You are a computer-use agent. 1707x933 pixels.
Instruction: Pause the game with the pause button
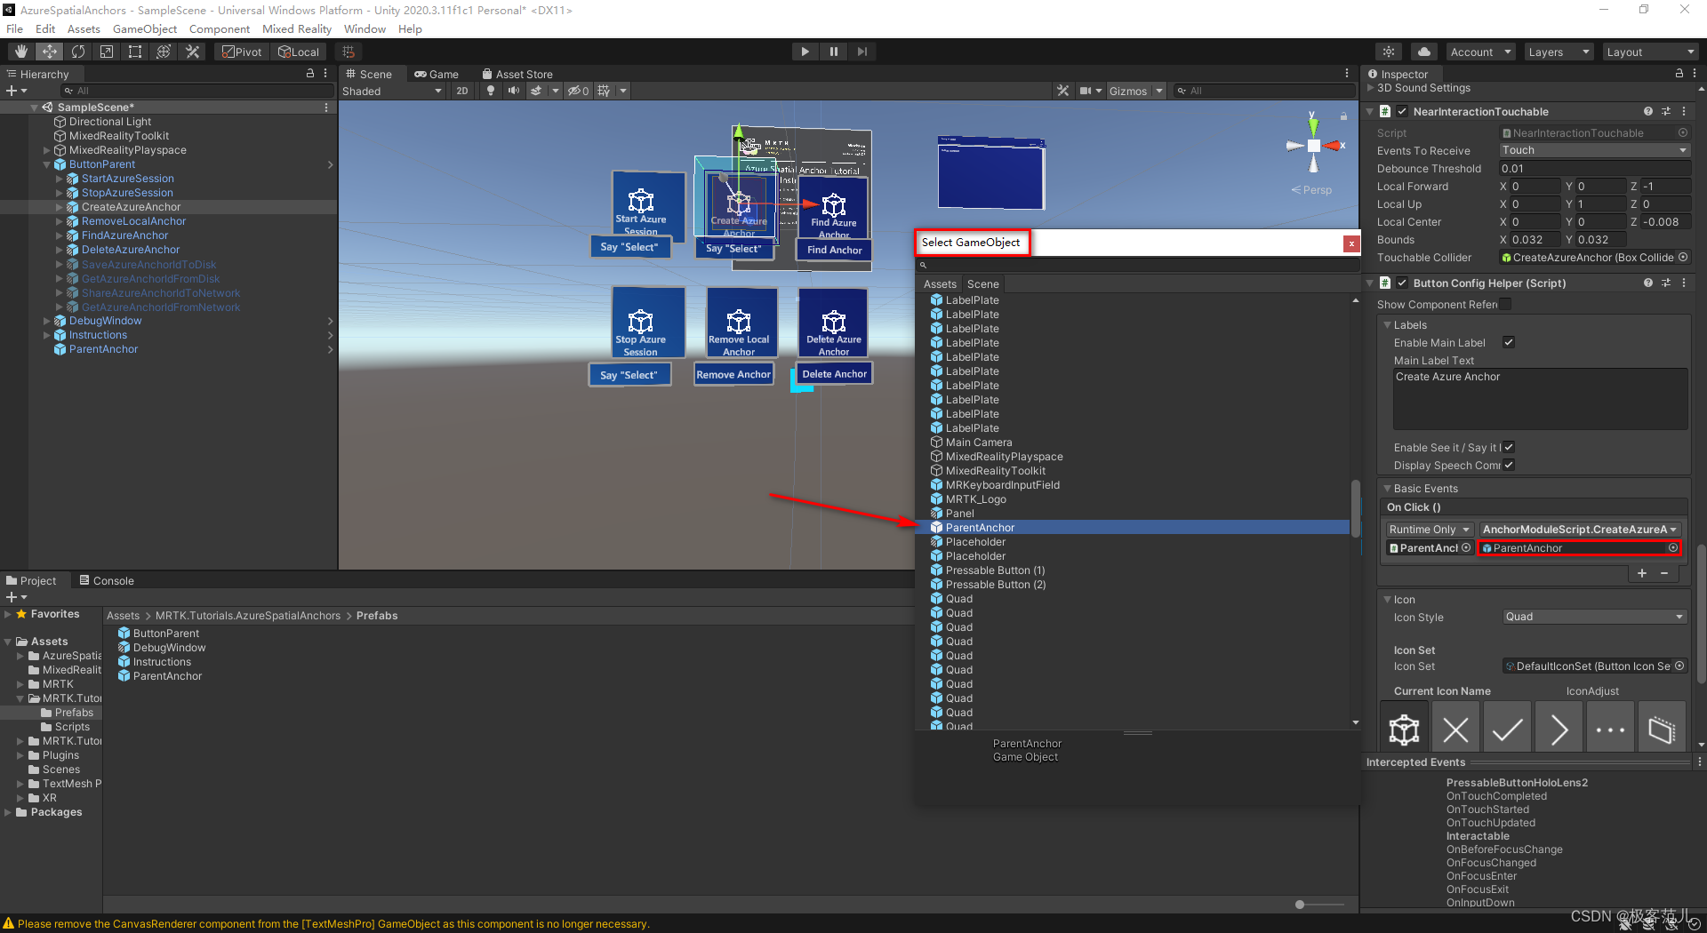(833, 52)
